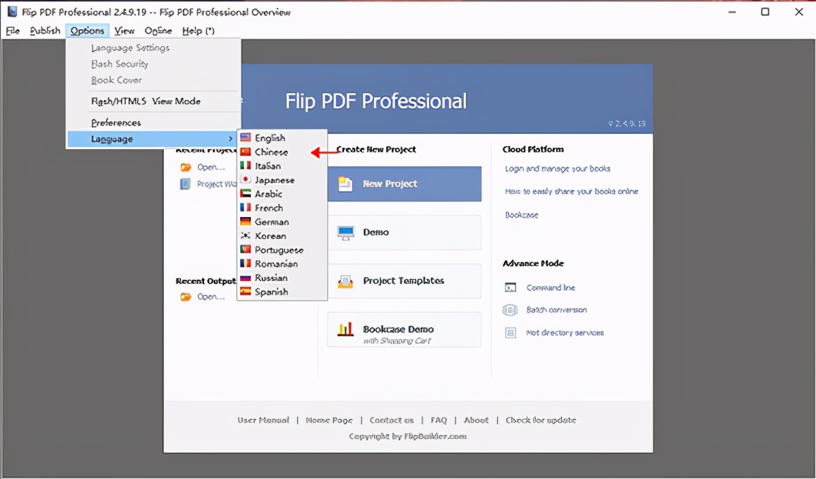Click the New Project document icon
This screenshot has height=479, width=816.
pyautogui.click(x=345, y=184)
